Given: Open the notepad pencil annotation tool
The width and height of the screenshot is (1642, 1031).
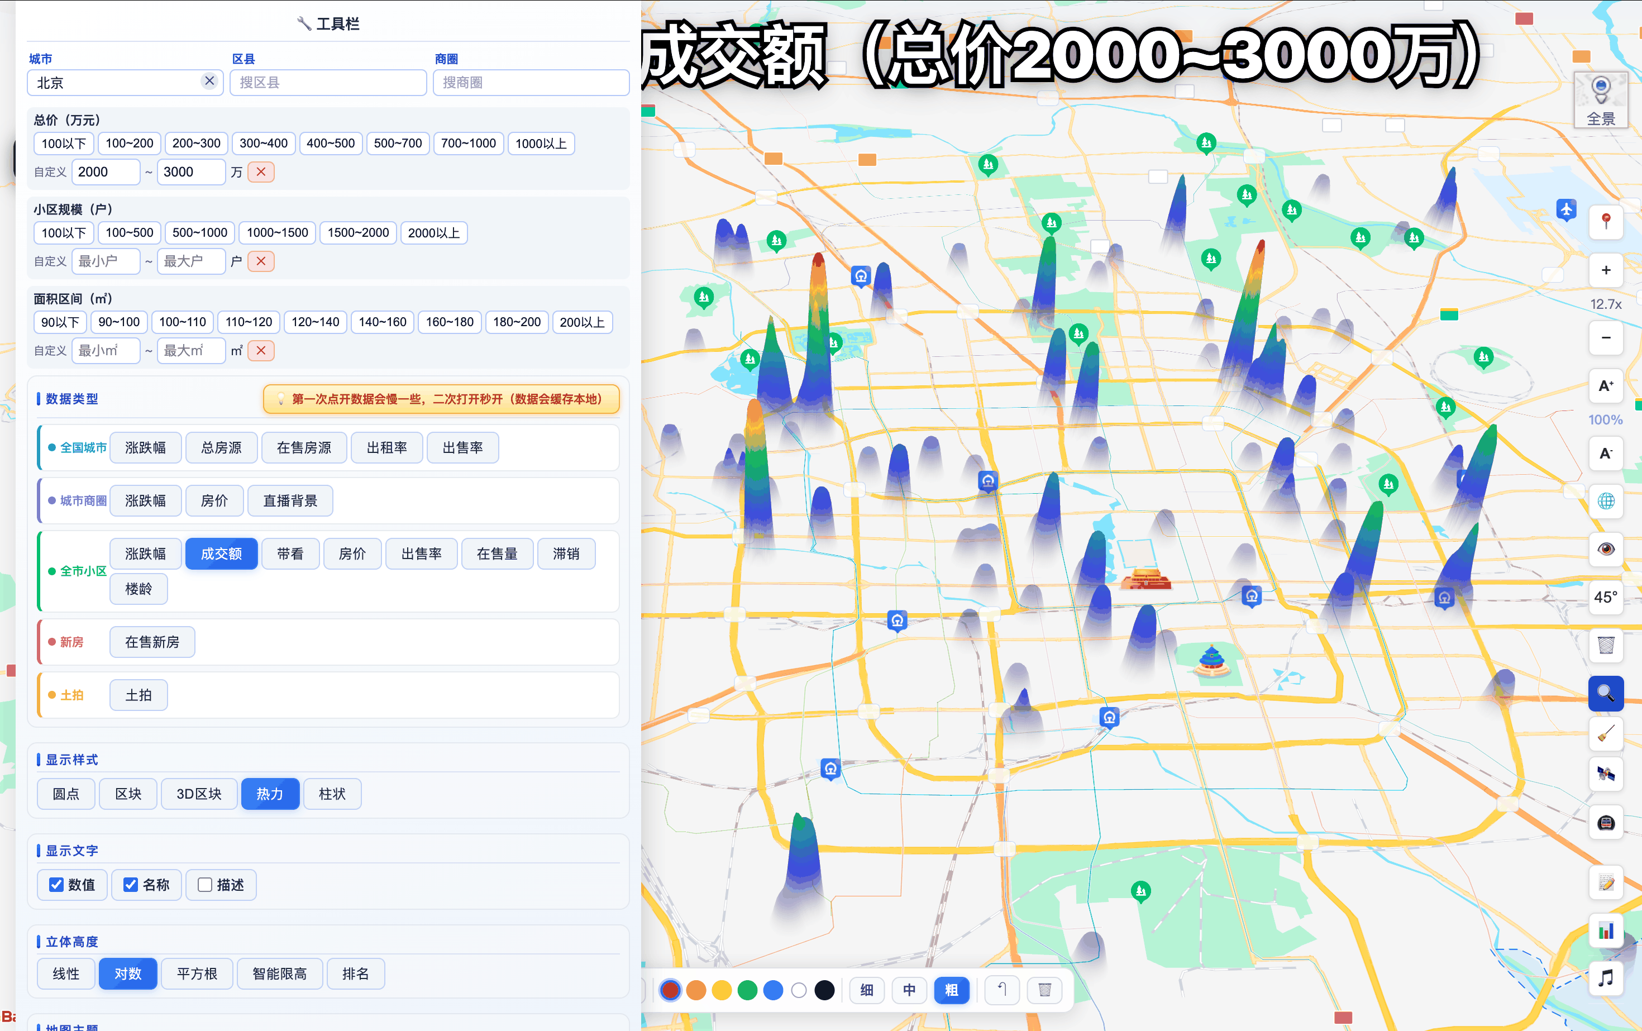Looking at the screenshot, I should click(x=1606, y=883).
